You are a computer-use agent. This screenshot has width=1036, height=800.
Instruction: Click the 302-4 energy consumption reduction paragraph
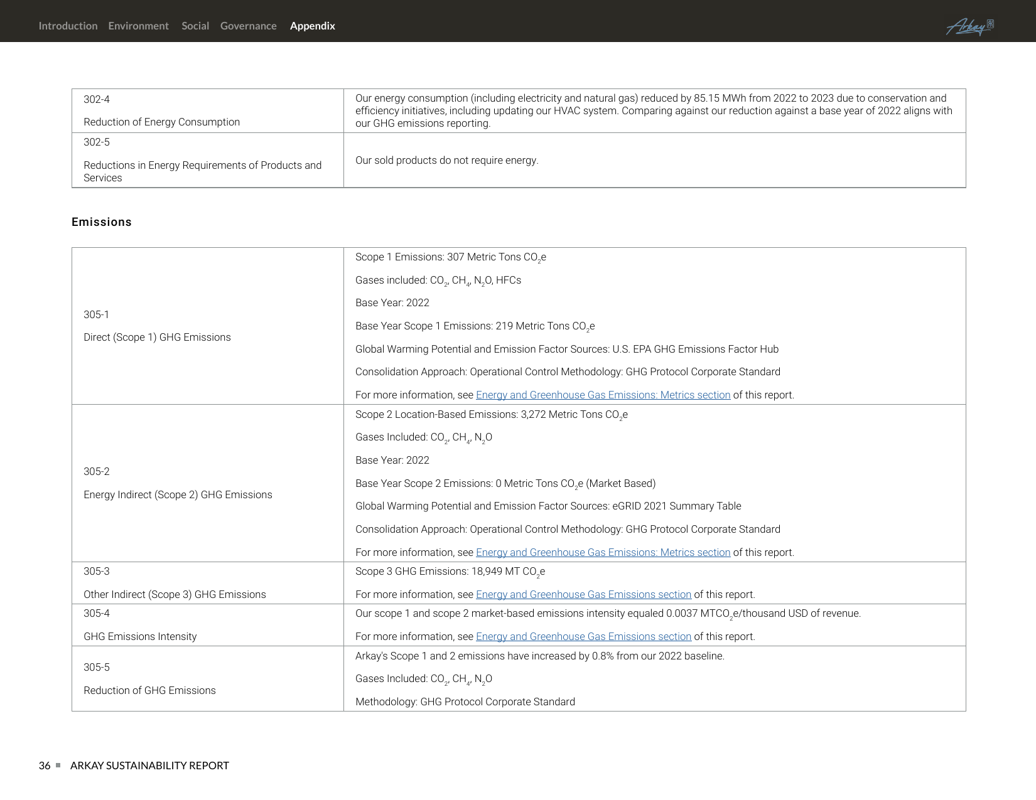(x=654, y=110)
